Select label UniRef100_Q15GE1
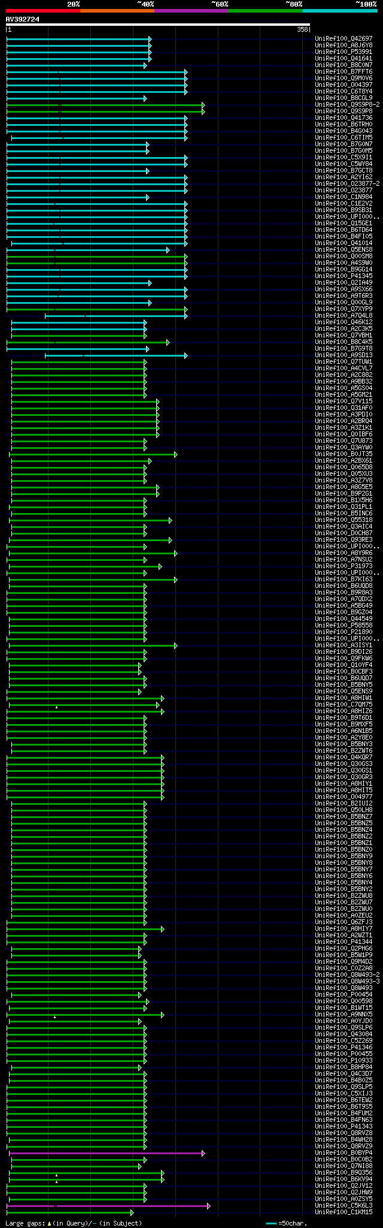Viewport: 383px width, 1228px height. [x=344, y=224]
